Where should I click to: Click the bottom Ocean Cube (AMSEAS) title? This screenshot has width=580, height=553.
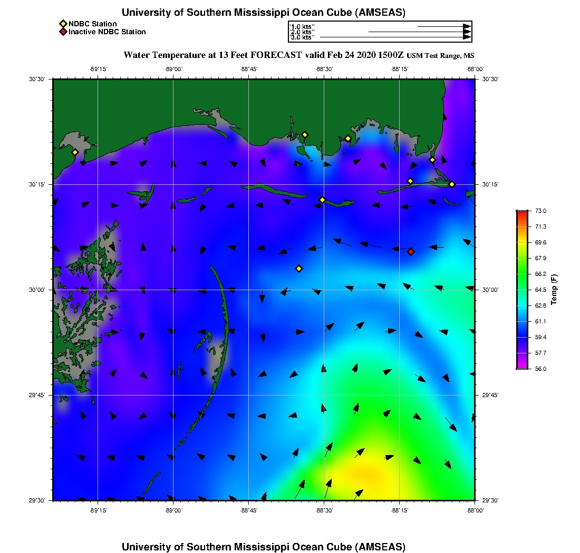pos(264,546)
